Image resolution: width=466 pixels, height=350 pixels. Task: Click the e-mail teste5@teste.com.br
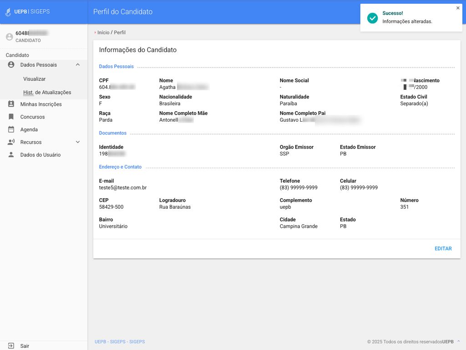coord(123,187)
